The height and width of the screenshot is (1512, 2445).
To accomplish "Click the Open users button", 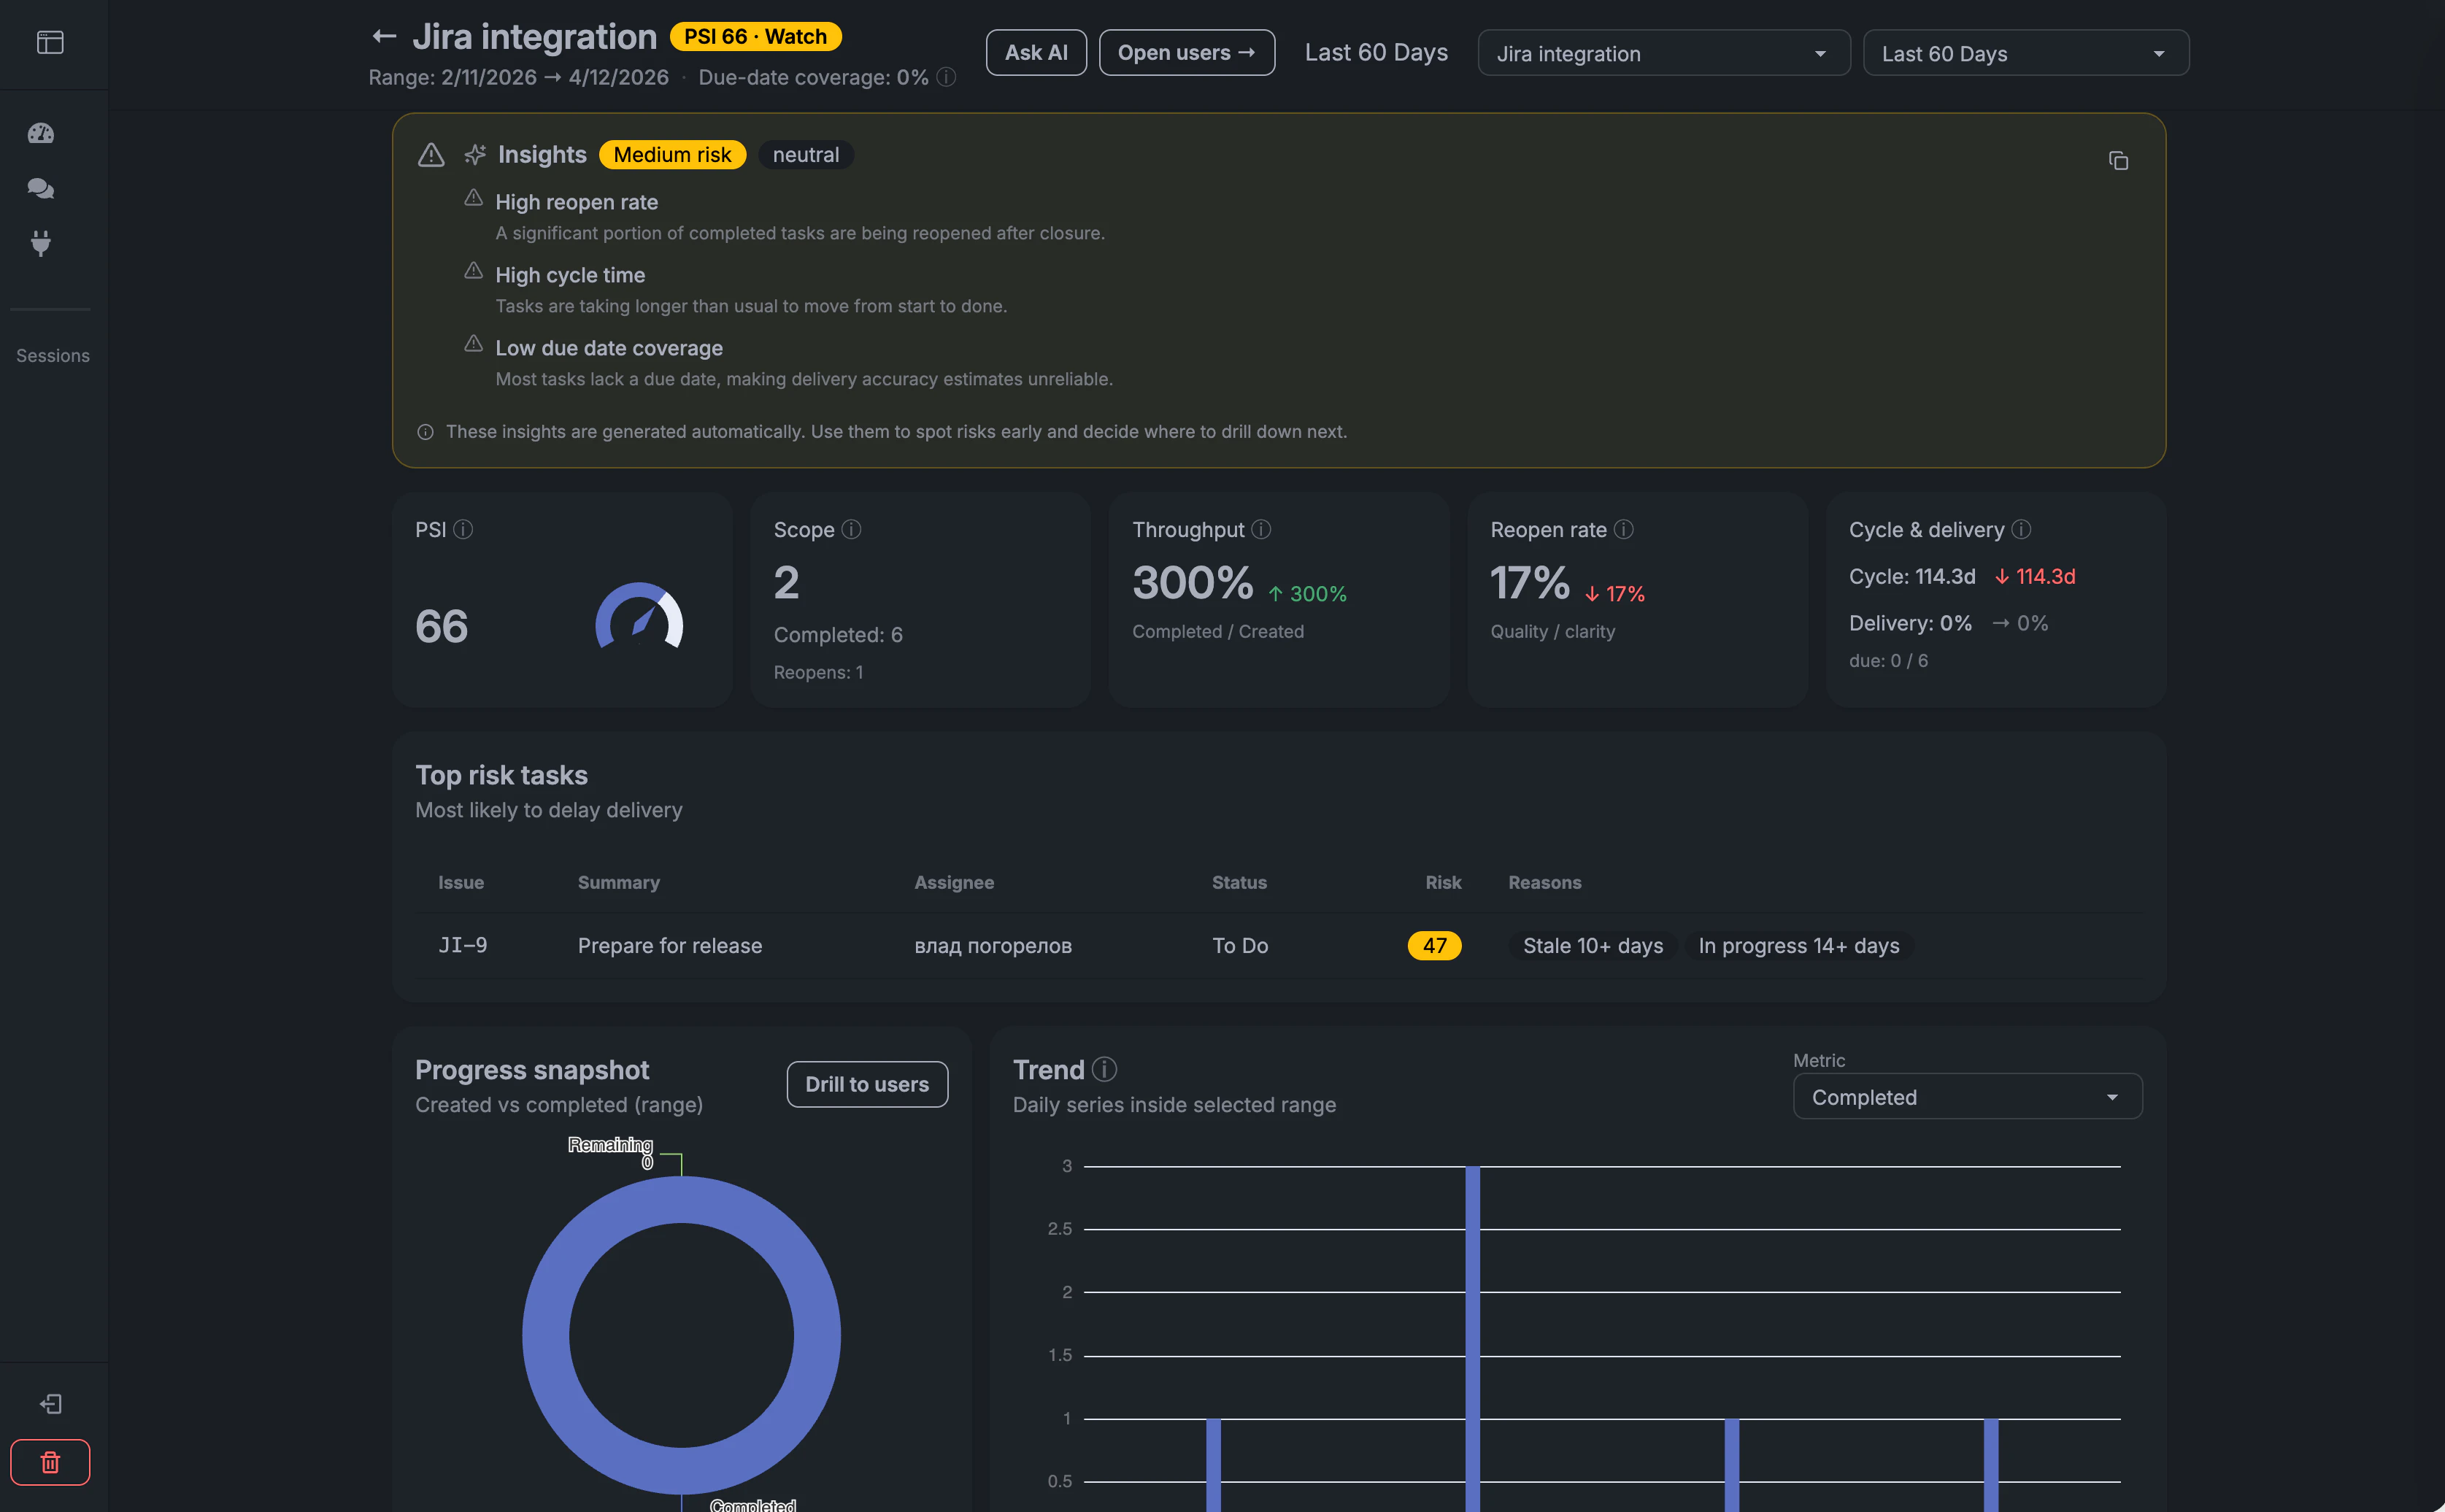I will pyautogui.click(x=1186, y=52).
